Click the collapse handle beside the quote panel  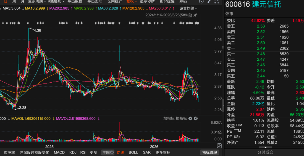point(223,105)
